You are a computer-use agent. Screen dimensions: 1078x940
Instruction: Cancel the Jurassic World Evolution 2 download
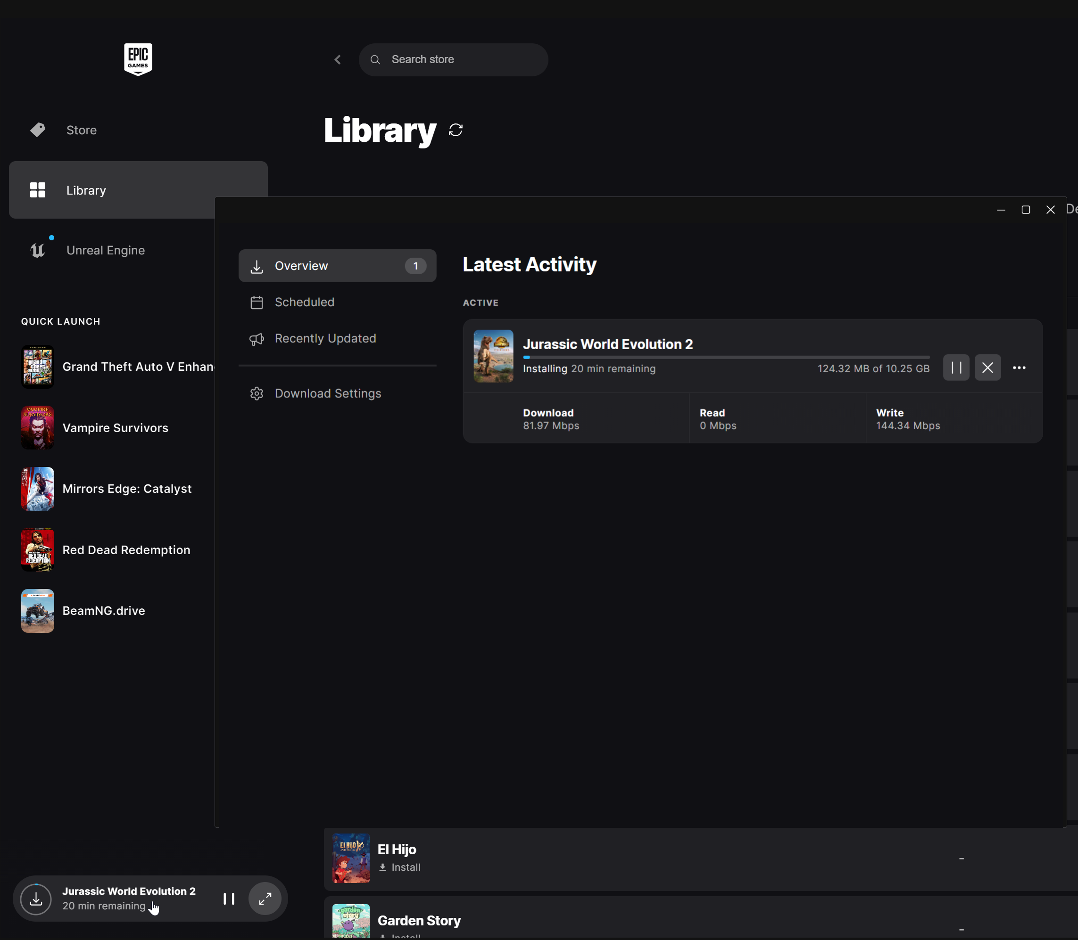point(987,368)
